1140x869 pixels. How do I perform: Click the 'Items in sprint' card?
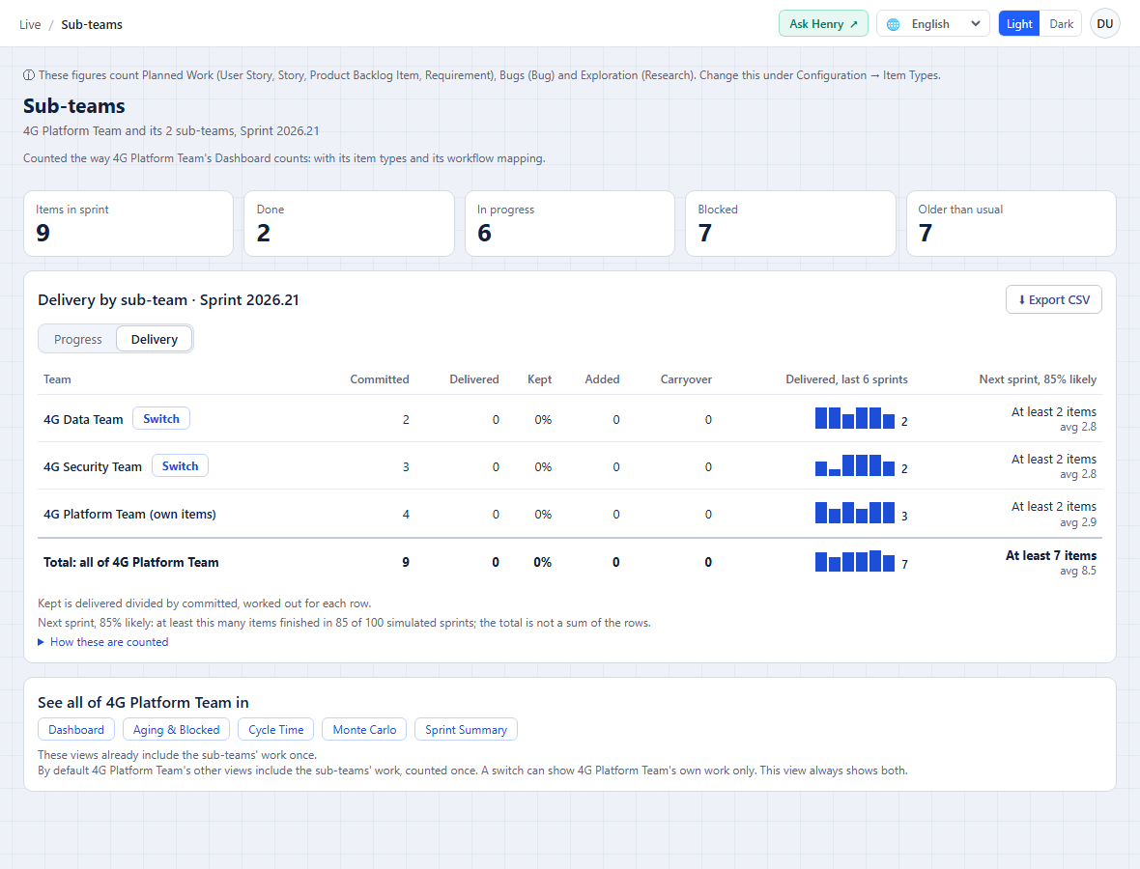(128, 224)
